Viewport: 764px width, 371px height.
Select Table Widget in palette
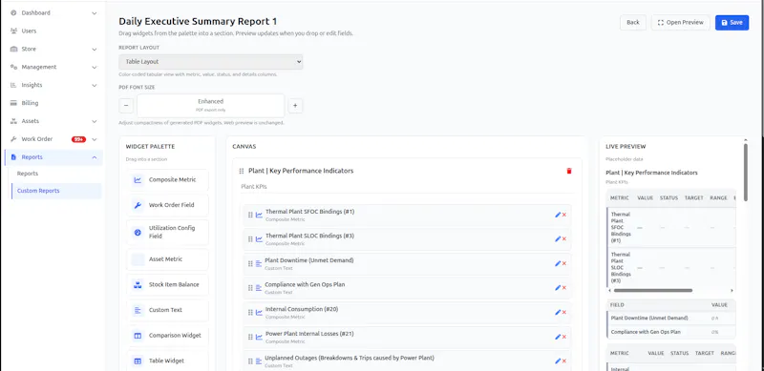click(x=168, y=361)
